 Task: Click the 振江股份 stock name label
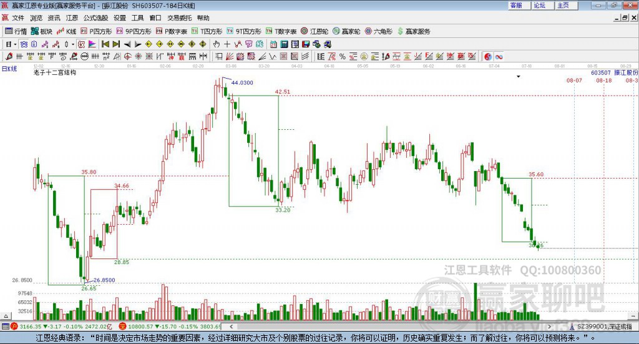point(626,72)
